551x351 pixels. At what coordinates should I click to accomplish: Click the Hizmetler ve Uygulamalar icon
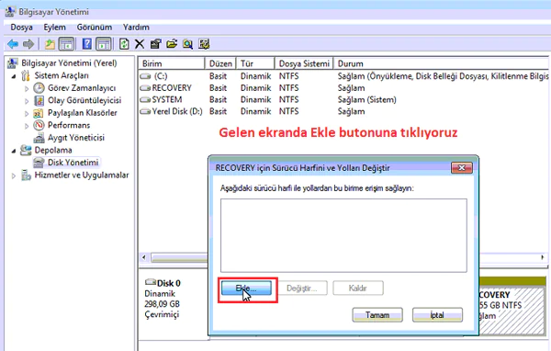[26, 175]
